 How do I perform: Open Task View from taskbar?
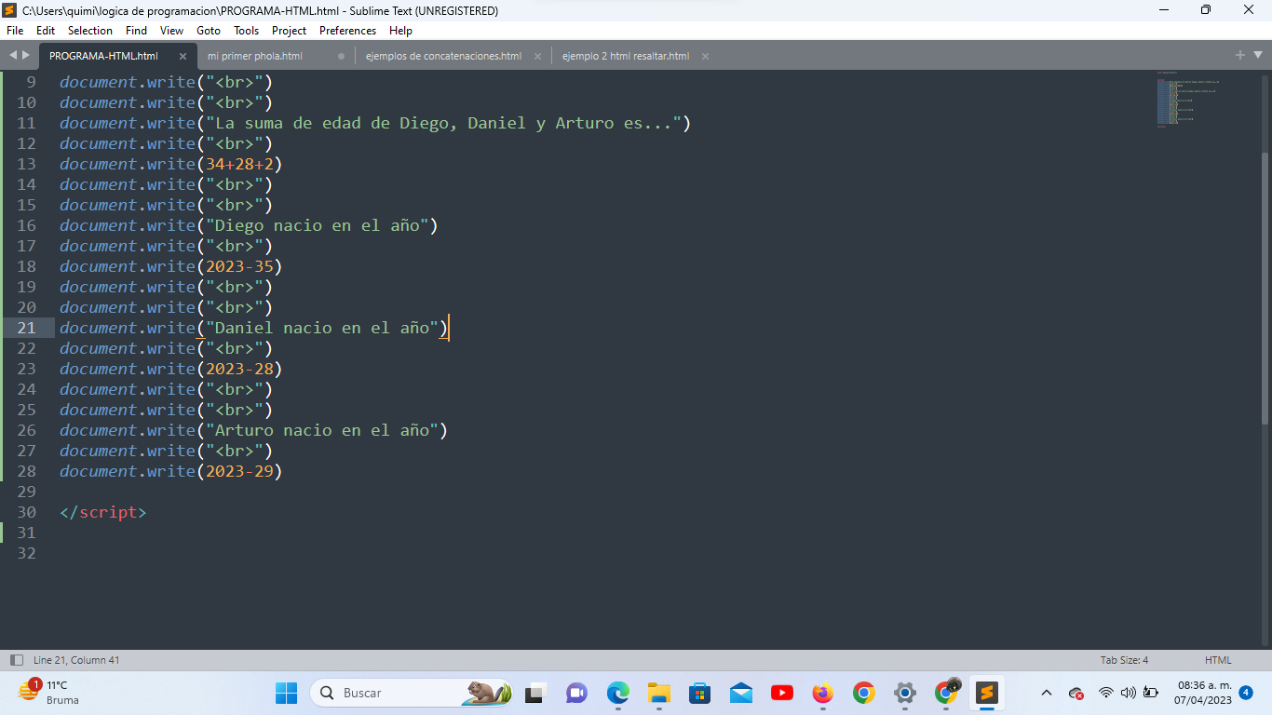535,693
